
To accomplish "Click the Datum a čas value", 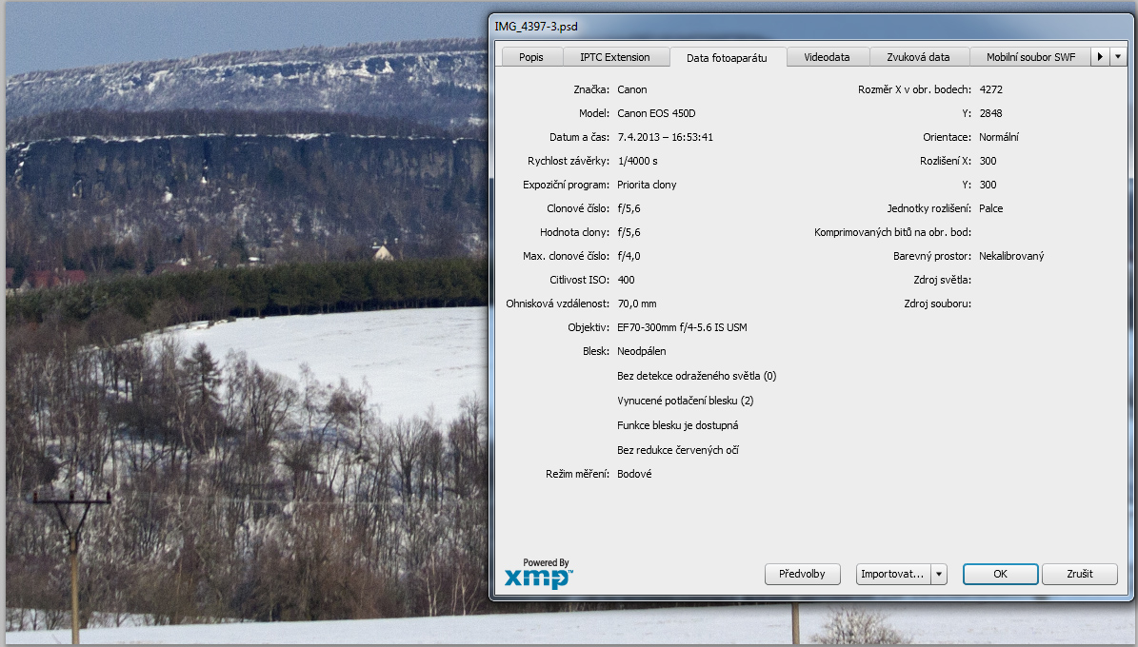I will pos(665,137).
